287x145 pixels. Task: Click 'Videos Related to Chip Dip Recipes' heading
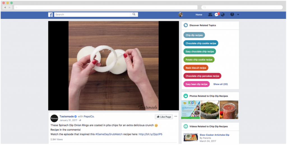pyautogui.click(x=209, y=126)
